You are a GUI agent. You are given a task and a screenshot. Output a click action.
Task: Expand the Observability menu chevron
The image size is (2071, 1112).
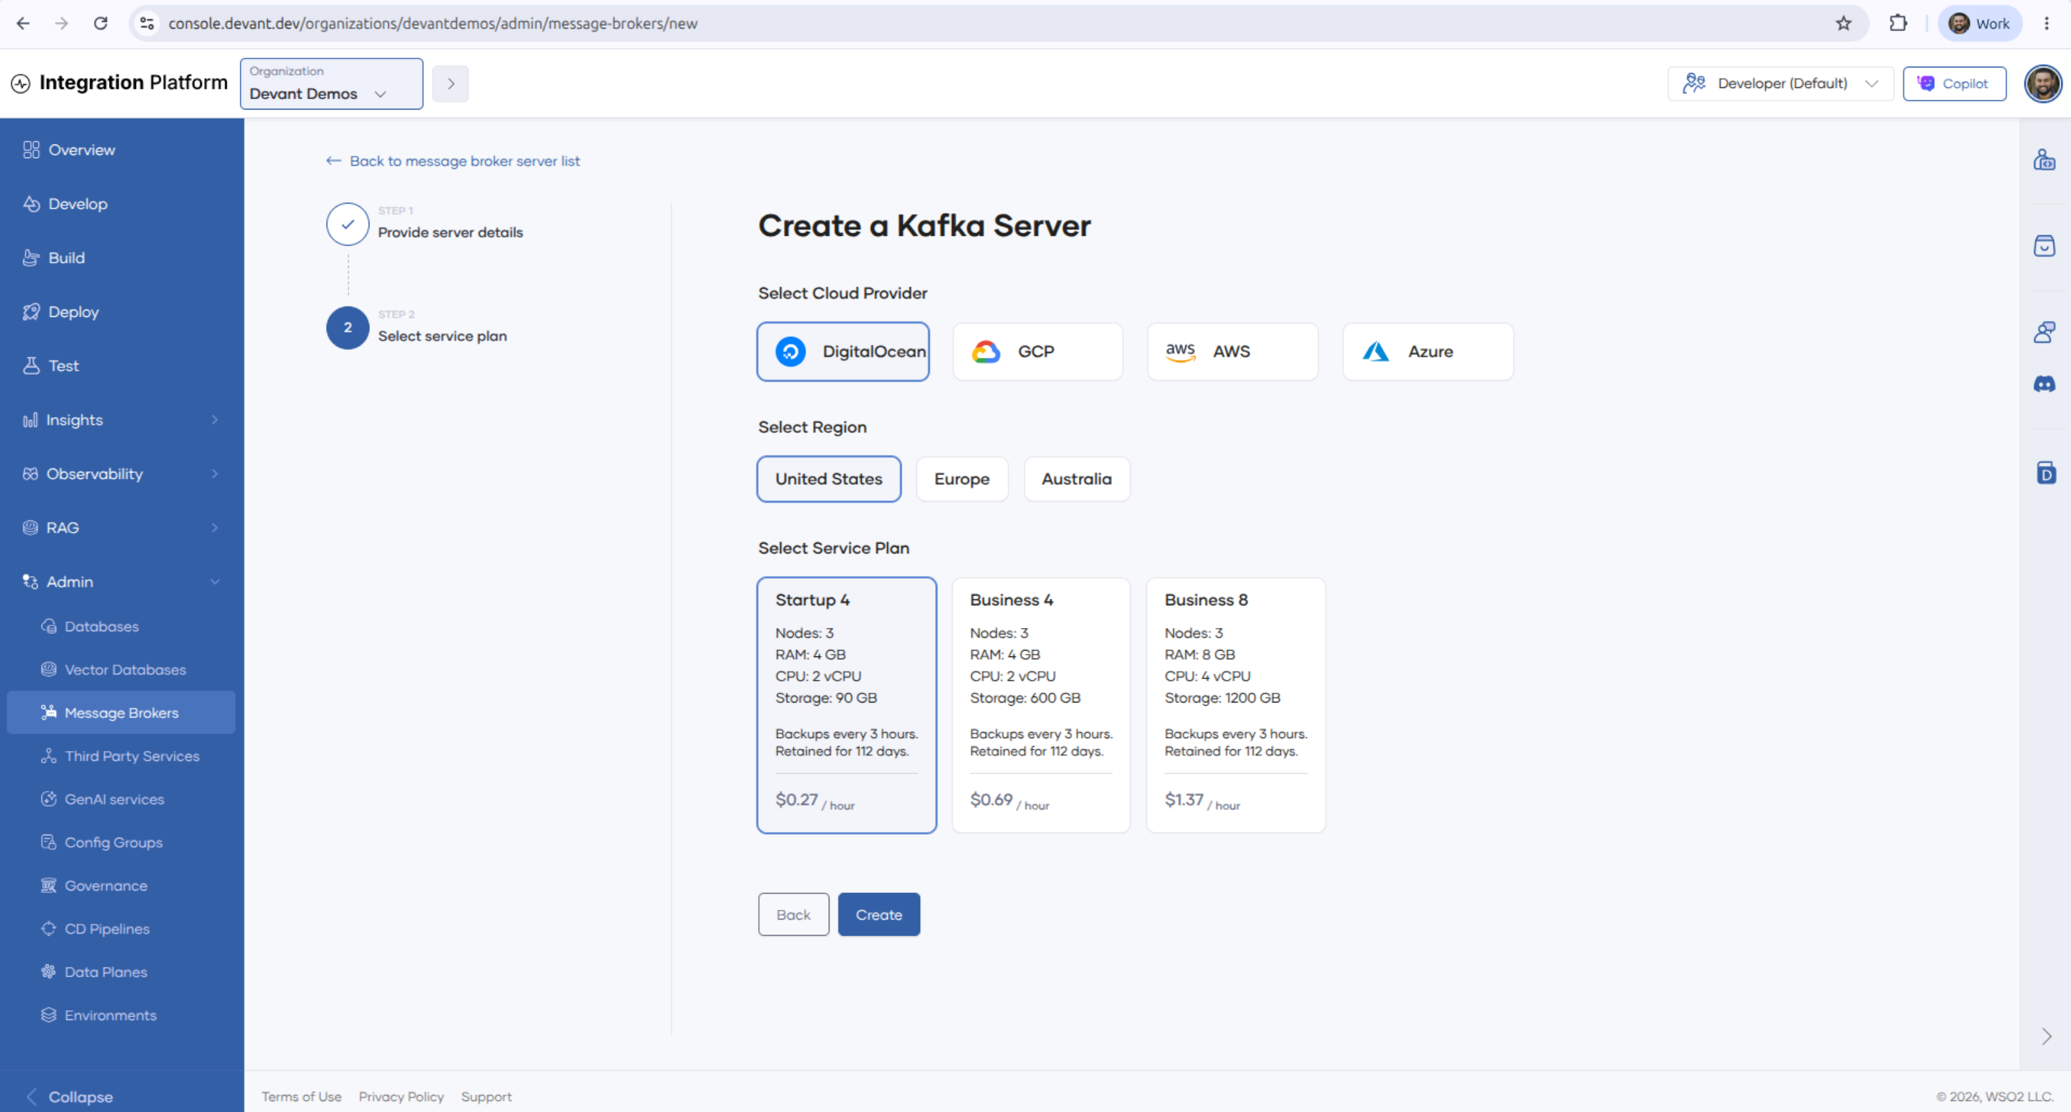coord(214,474)
